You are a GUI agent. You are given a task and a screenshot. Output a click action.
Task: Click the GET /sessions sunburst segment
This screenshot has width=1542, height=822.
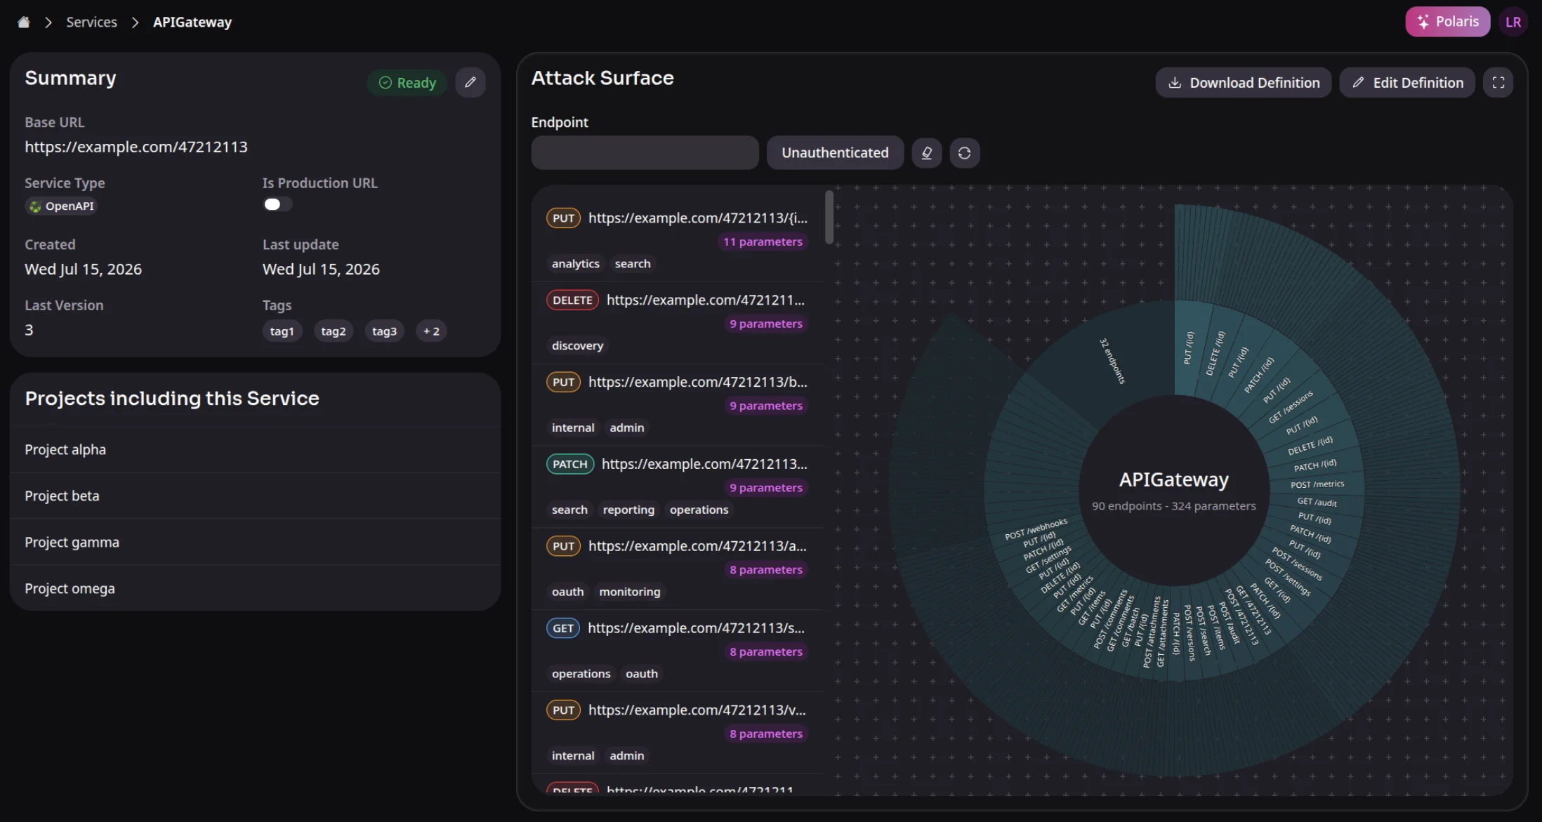click(1291, 407)
